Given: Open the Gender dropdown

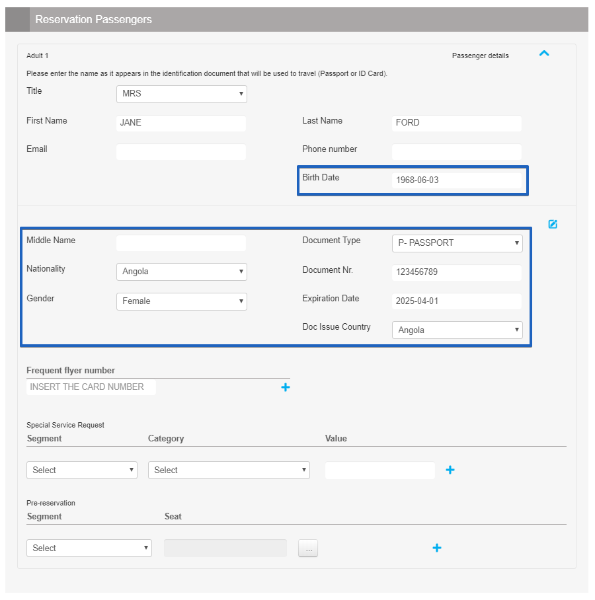Looking at the screenshot, I should 181,301.
